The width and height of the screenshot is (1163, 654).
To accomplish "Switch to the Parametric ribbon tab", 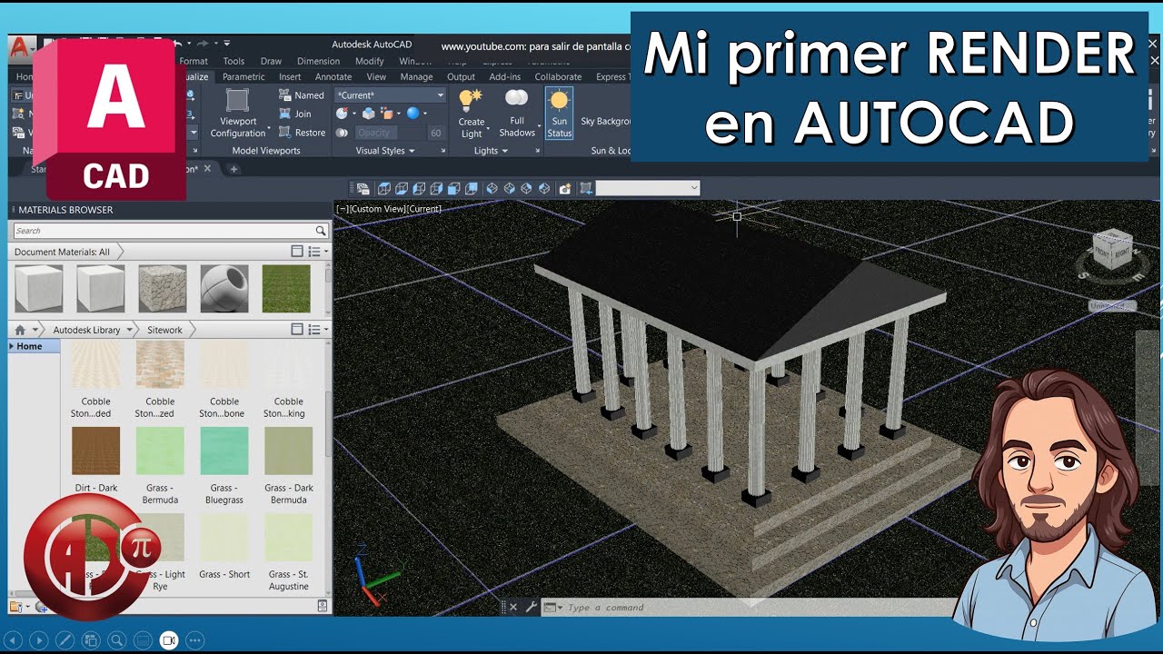I will 244,77.
